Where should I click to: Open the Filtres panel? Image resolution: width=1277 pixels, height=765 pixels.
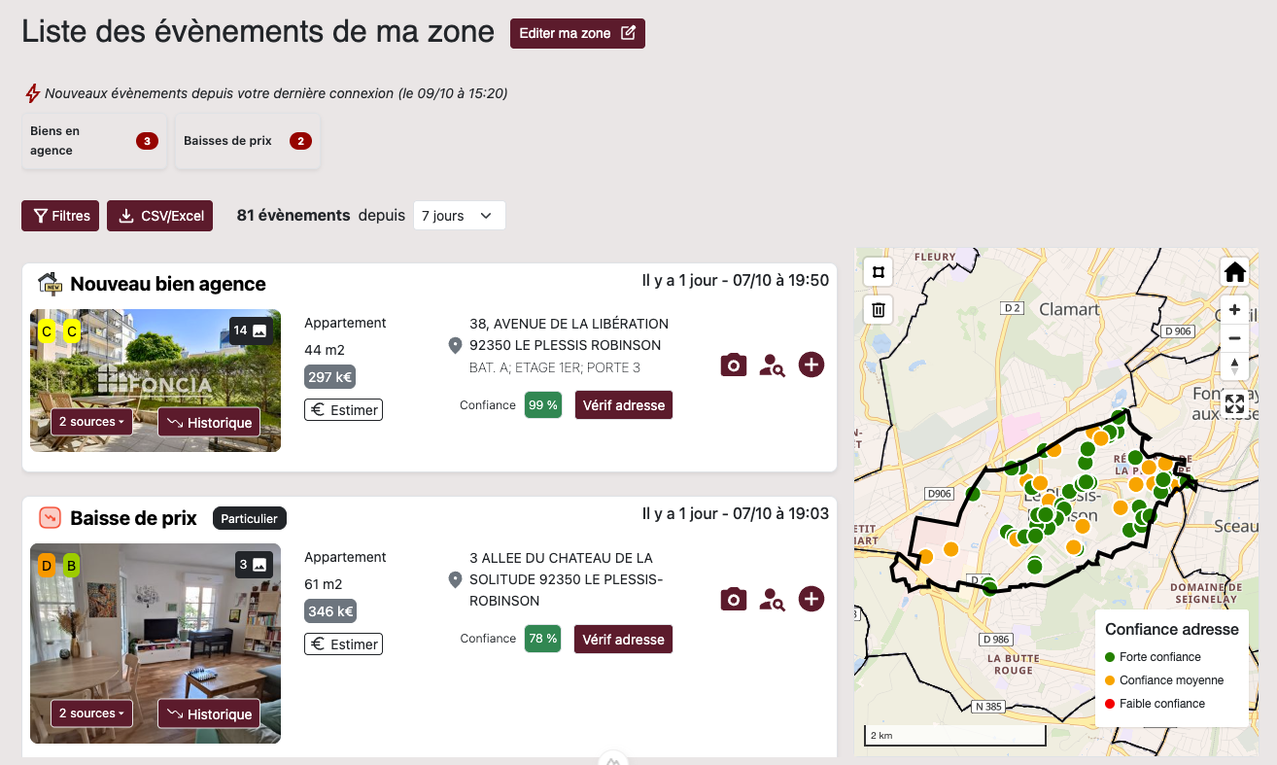coord(60,216)
